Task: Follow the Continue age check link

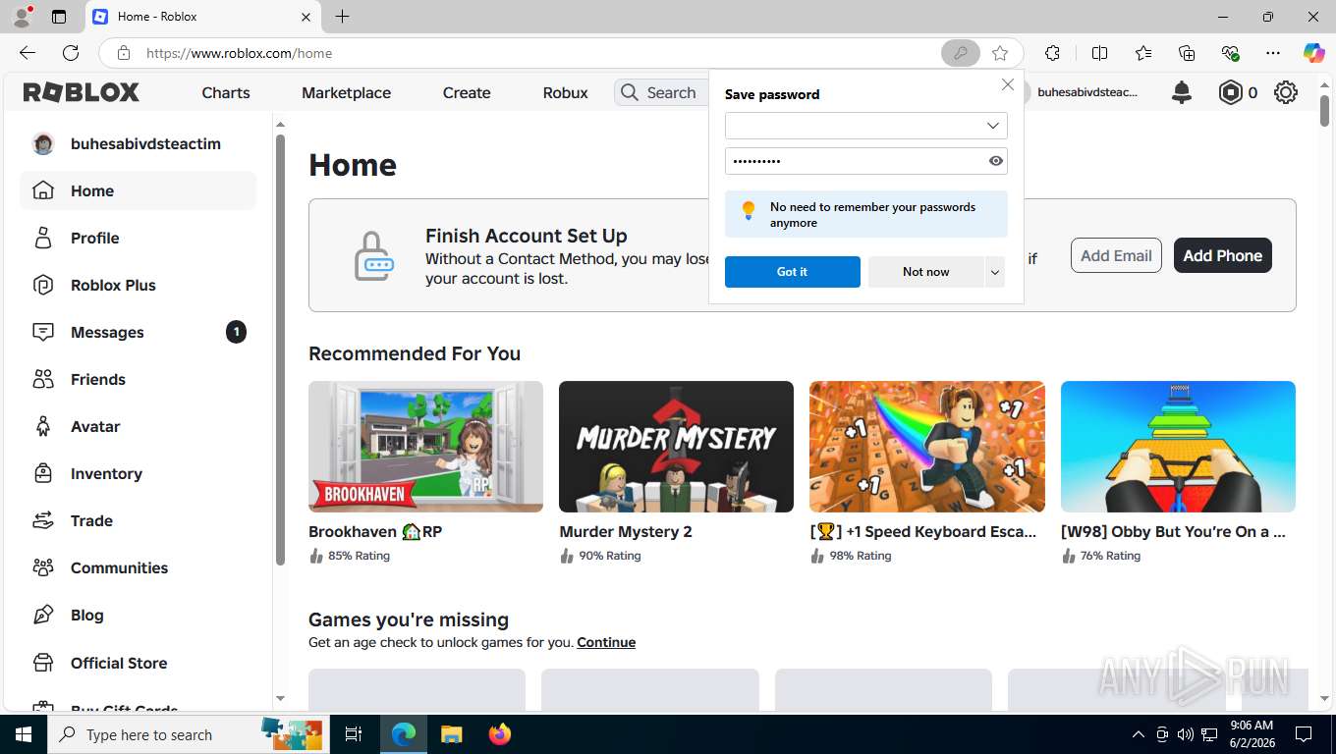Action: (x=606, y=642)
